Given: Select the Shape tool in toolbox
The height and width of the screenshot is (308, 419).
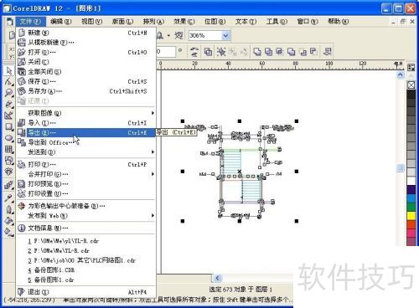Looking at the screenshot, I should (8, 82).
